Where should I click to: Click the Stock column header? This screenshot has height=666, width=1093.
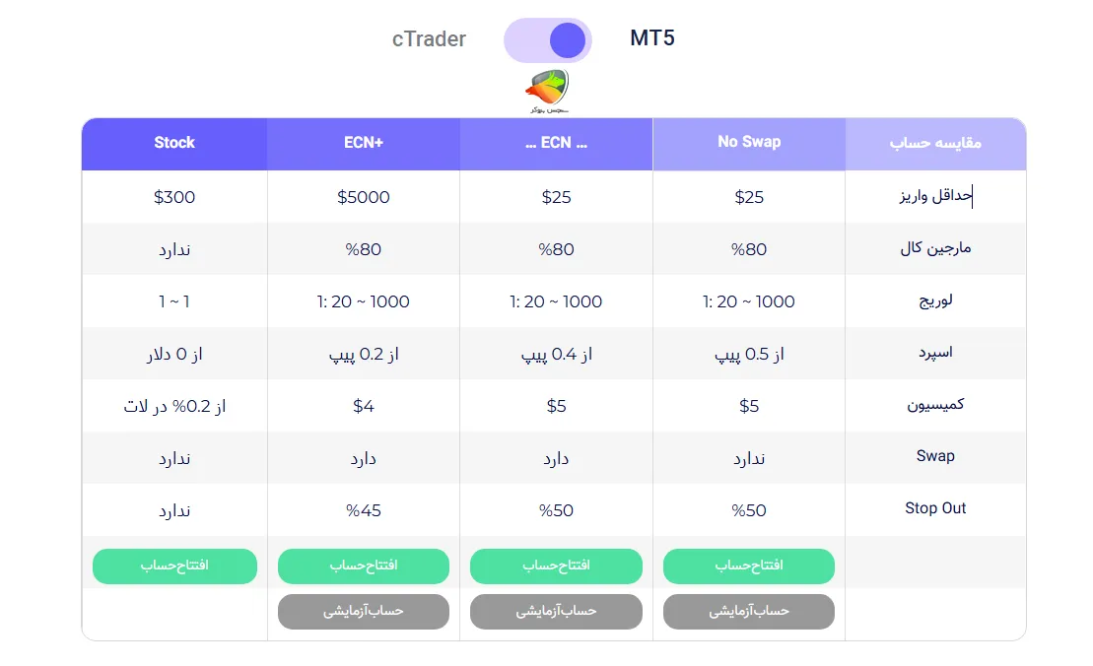[173, 143]
